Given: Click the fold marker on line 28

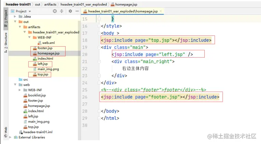Looking at the screenshot, I should pyautogui.click(x=99, y=111).
